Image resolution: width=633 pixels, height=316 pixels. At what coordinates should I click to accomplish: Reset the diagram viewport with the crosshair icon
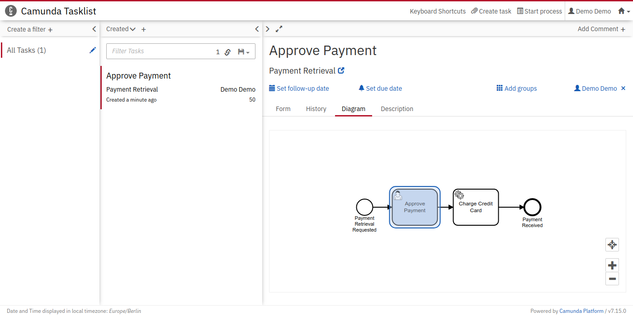tap(612, 245)
